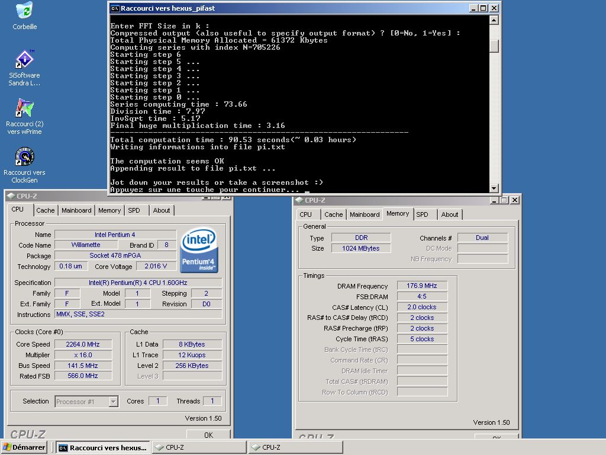The height and width of the screenshot is (455, 606).
Task: Close the hexus_pifast console window
Action: pyautogui.click(x=494, y=8)
